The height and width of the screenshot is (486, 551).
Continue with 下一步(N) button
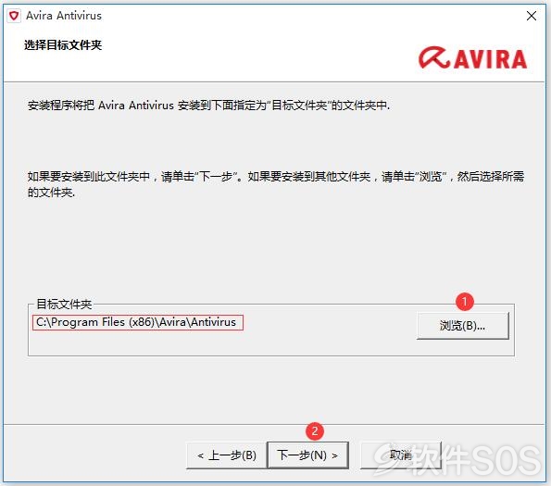[x=307, y=455]
